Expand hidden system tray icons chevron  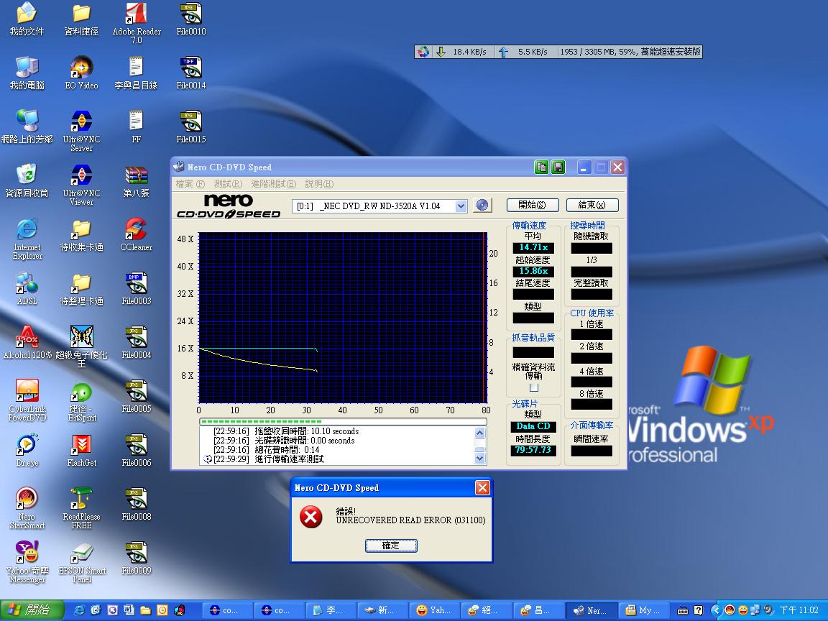(716, 610)
